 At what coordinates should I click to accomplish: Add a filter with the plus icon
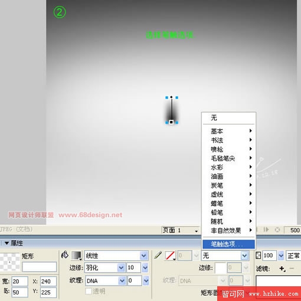pos(282,269)
